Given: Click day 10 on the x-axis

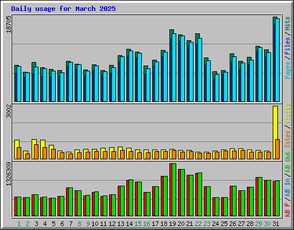Looking at the screenshot, I should click(95, 224).
